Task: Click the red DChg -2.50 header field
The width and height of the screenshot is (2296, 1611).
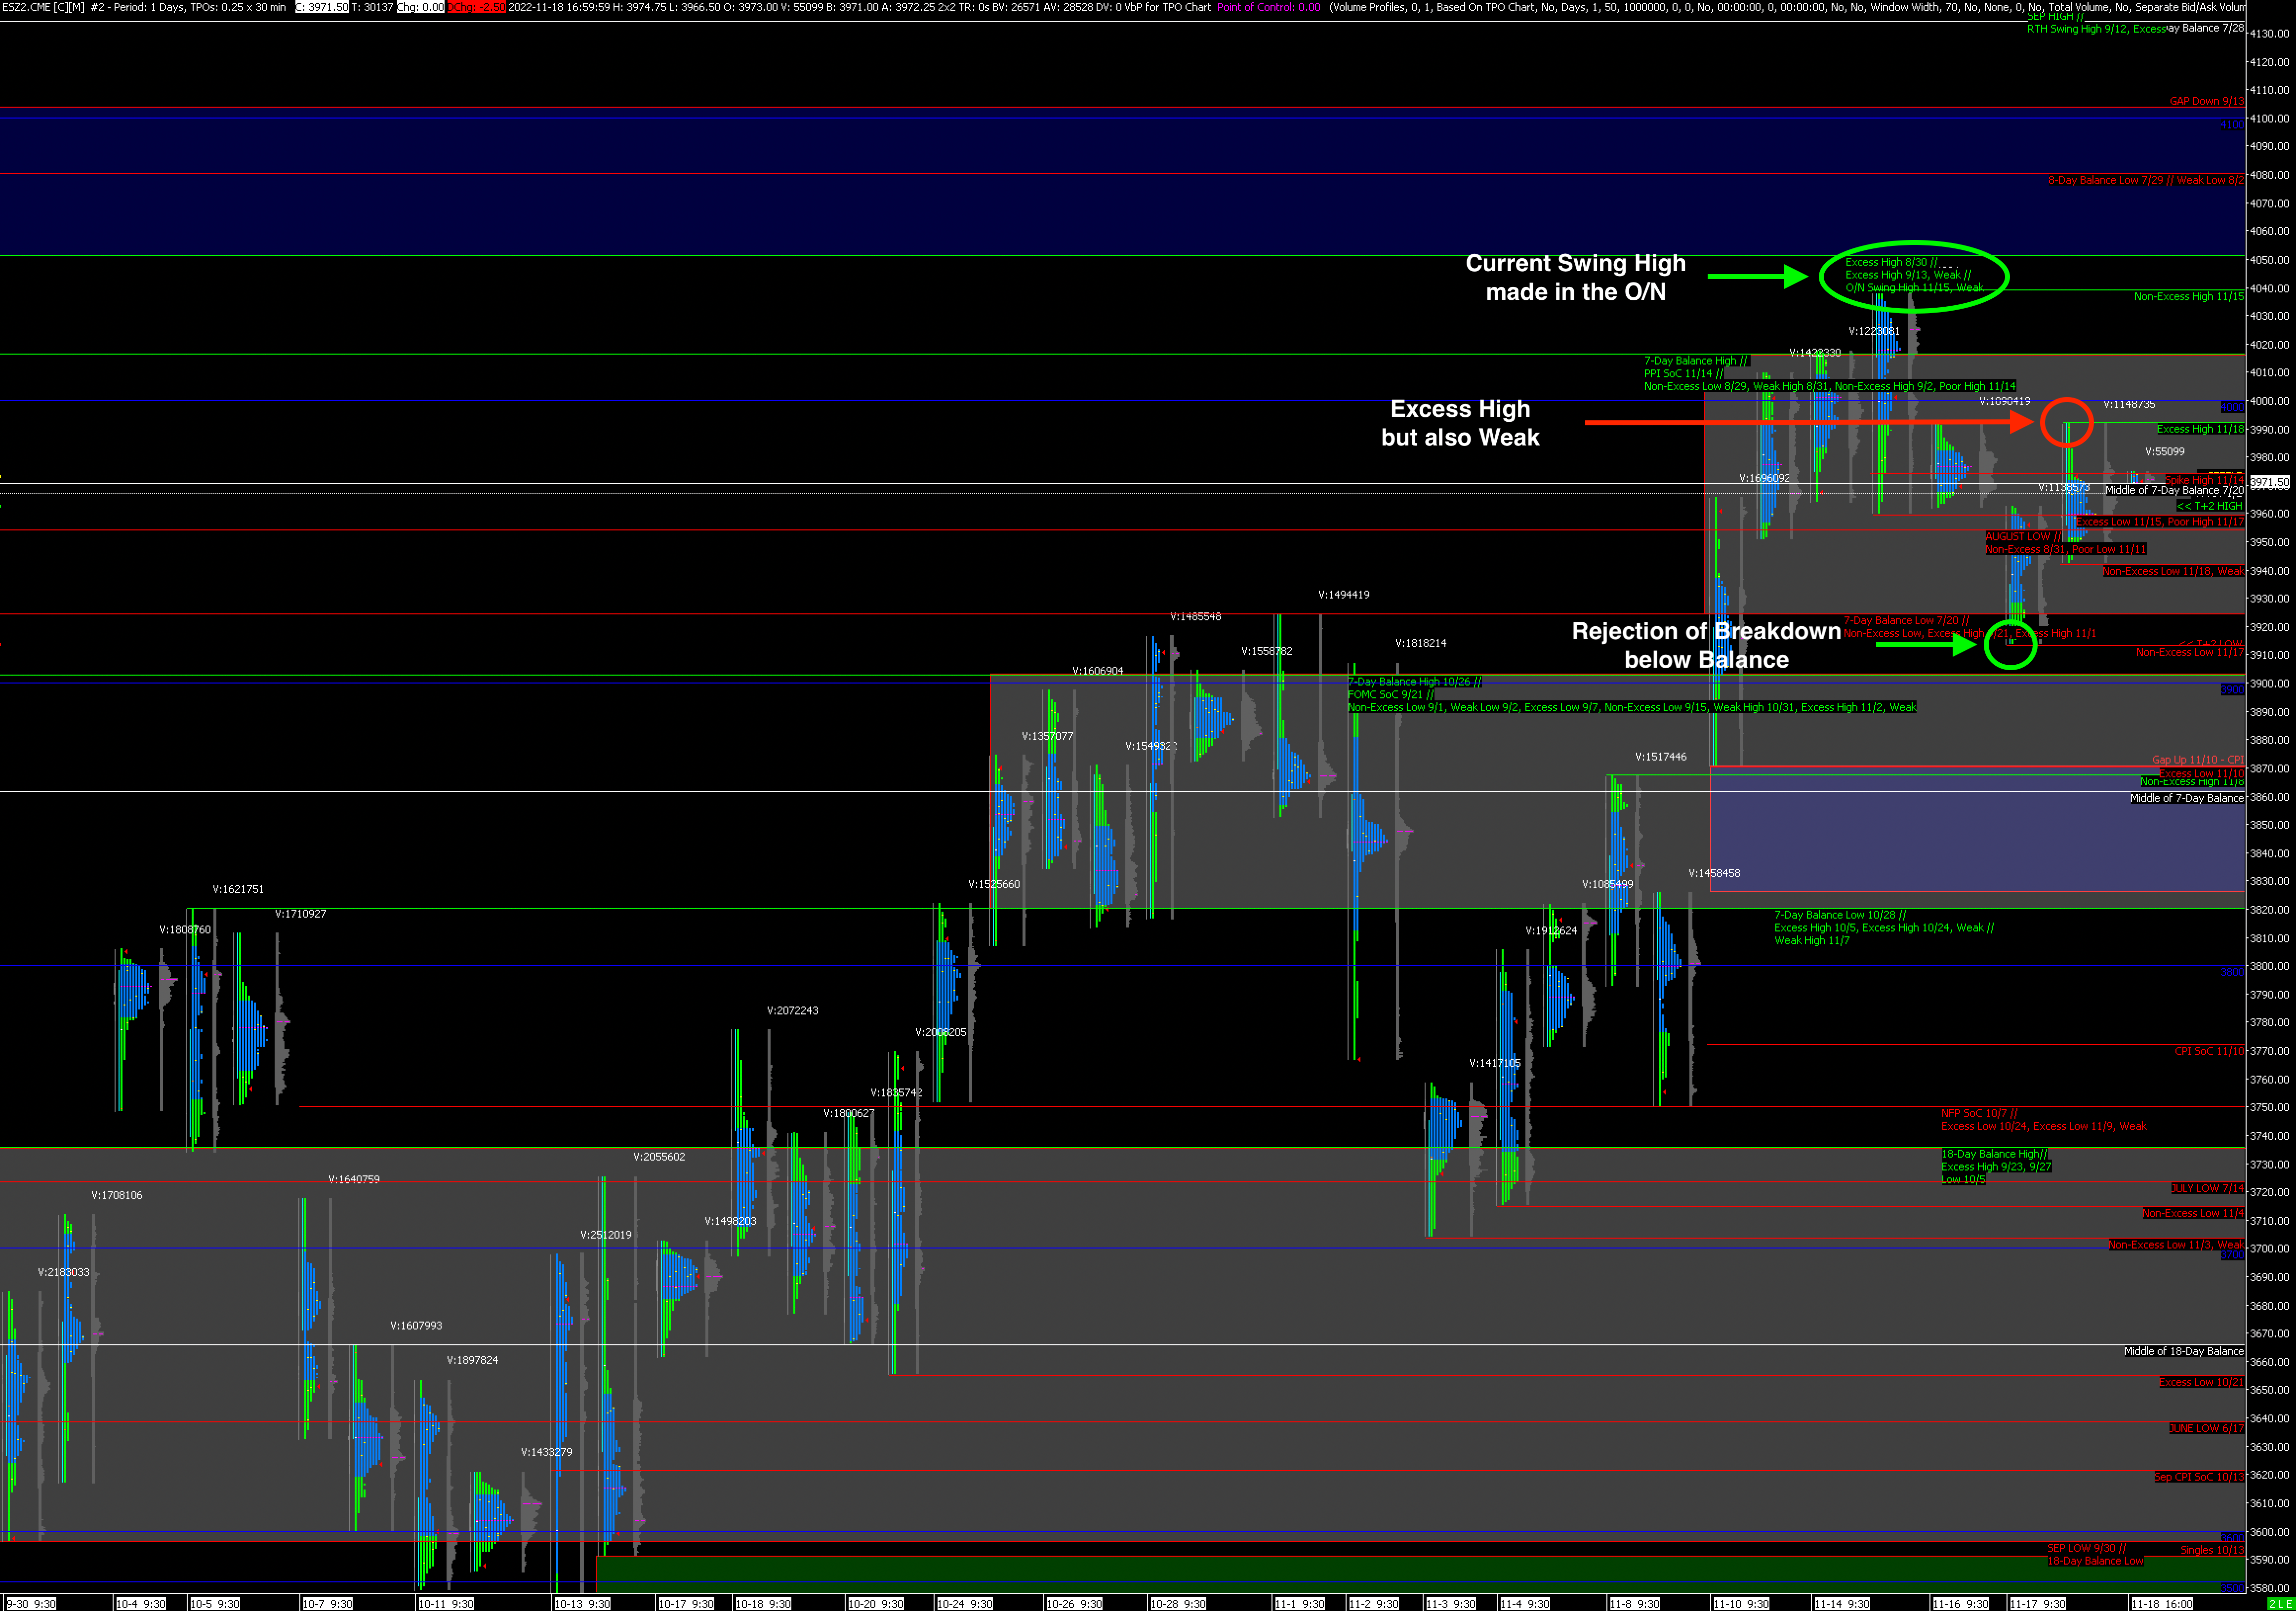Action: [x=476, y=7]
